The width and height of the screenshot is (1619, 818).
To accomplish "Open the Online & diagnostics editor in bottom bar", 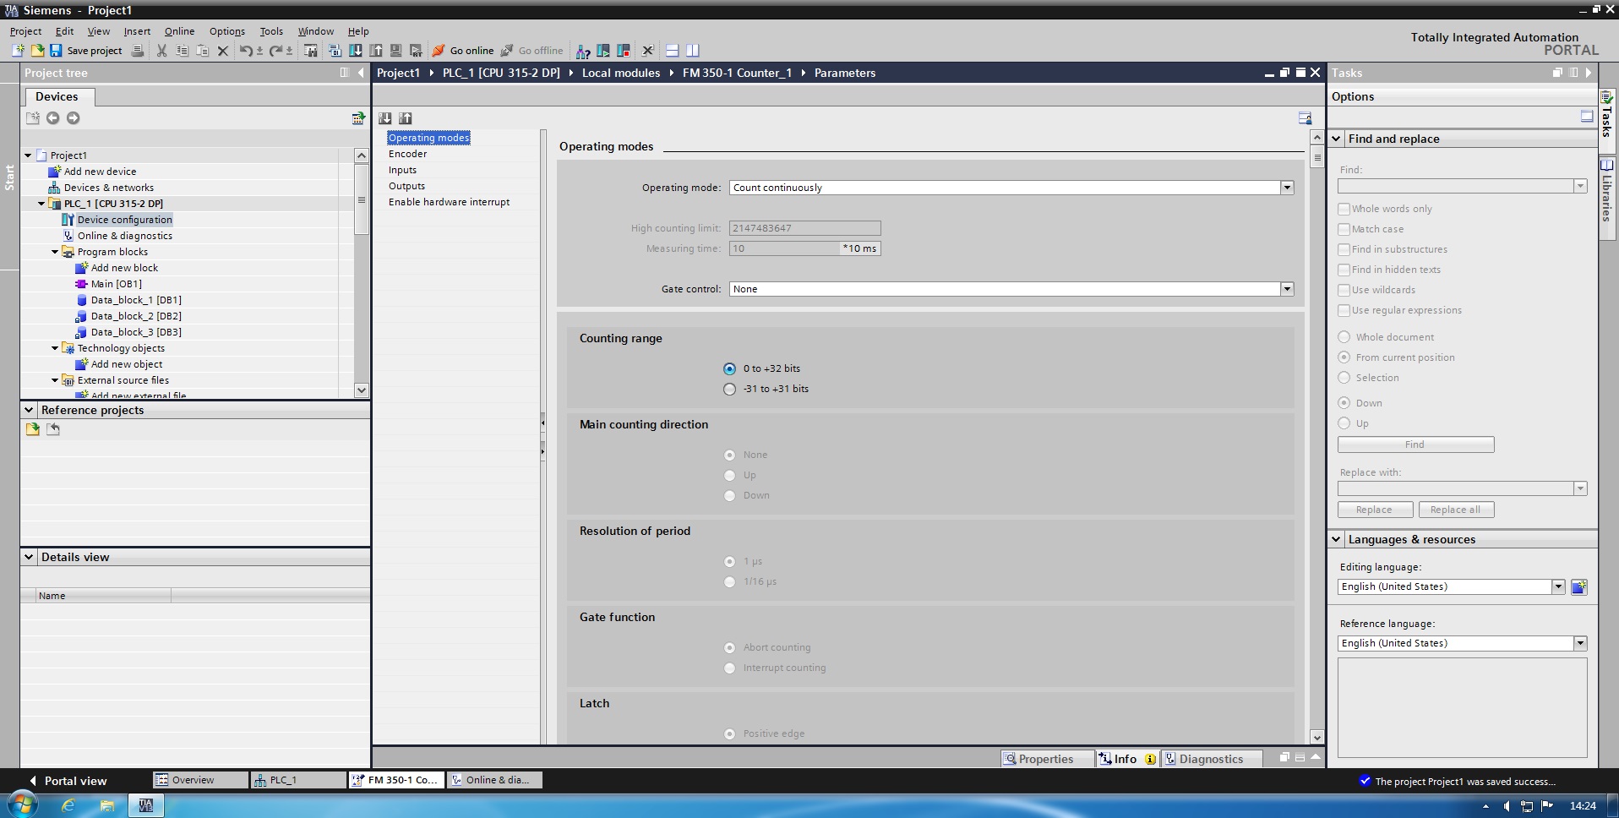I will pos(494,780).
